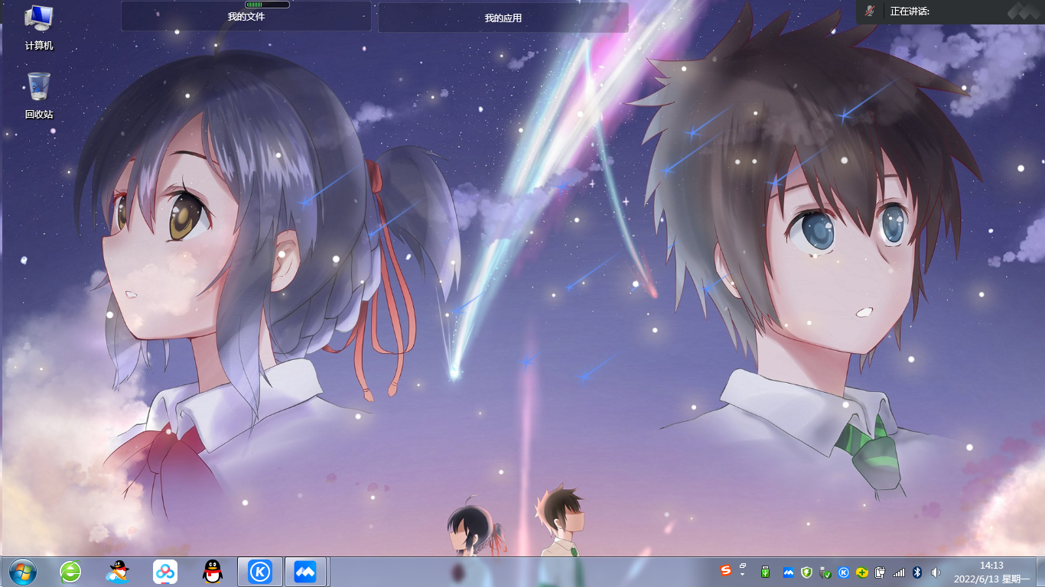This screenshot has height=587, width=1045.
Task: Open QQ penguin icon in taskbar
Action: [213, 572]
